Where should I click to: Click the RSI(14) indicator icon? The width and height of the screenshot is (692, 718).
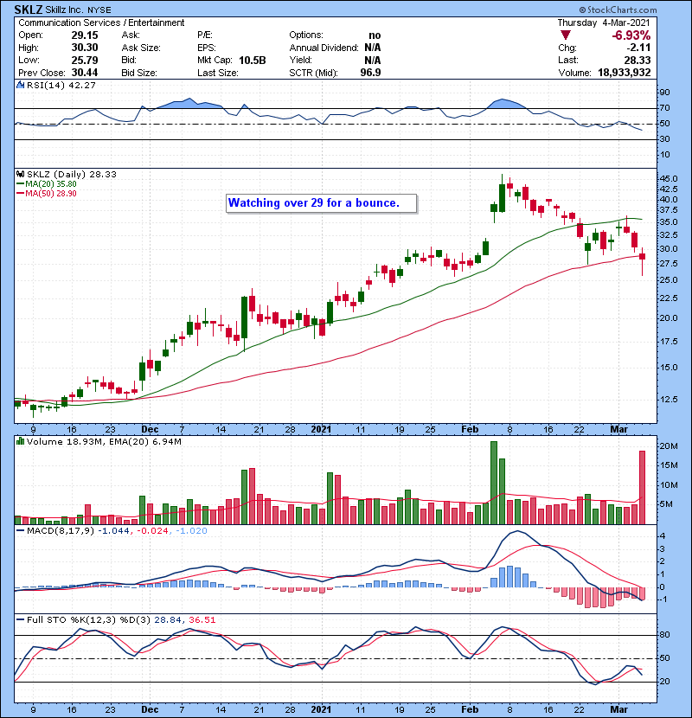20,85
